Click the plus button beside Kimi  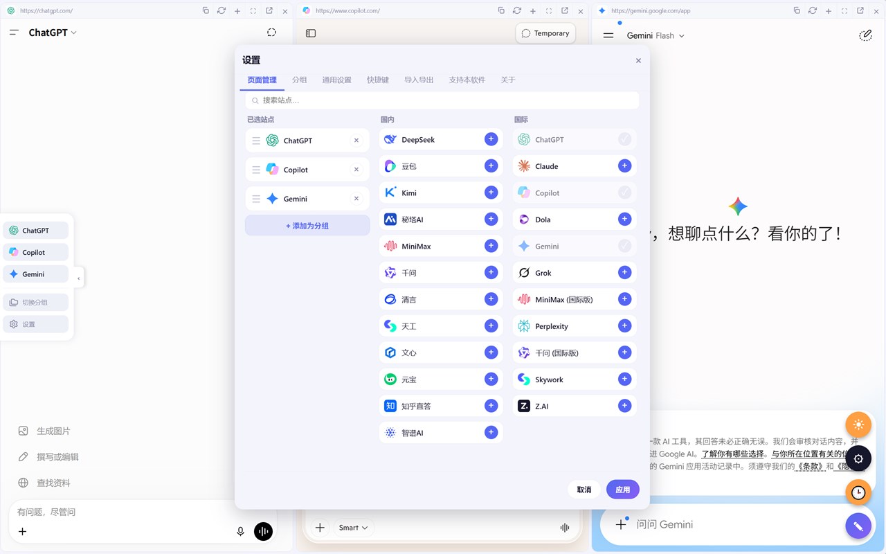point(491,193)
